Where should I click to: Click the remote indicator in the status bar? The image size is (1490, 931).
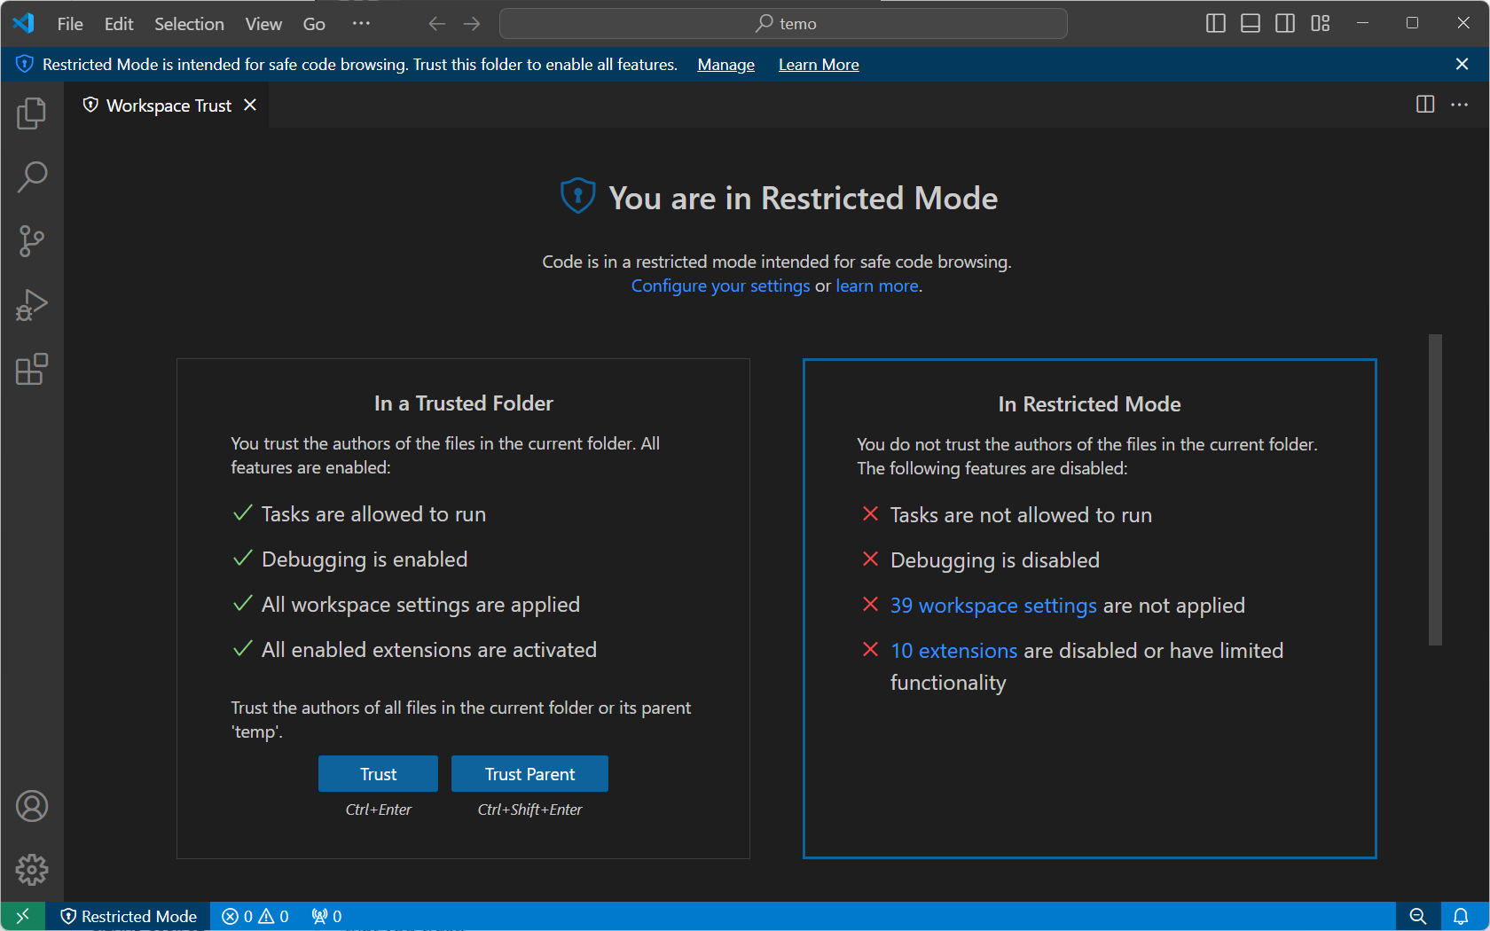point(22,916)
